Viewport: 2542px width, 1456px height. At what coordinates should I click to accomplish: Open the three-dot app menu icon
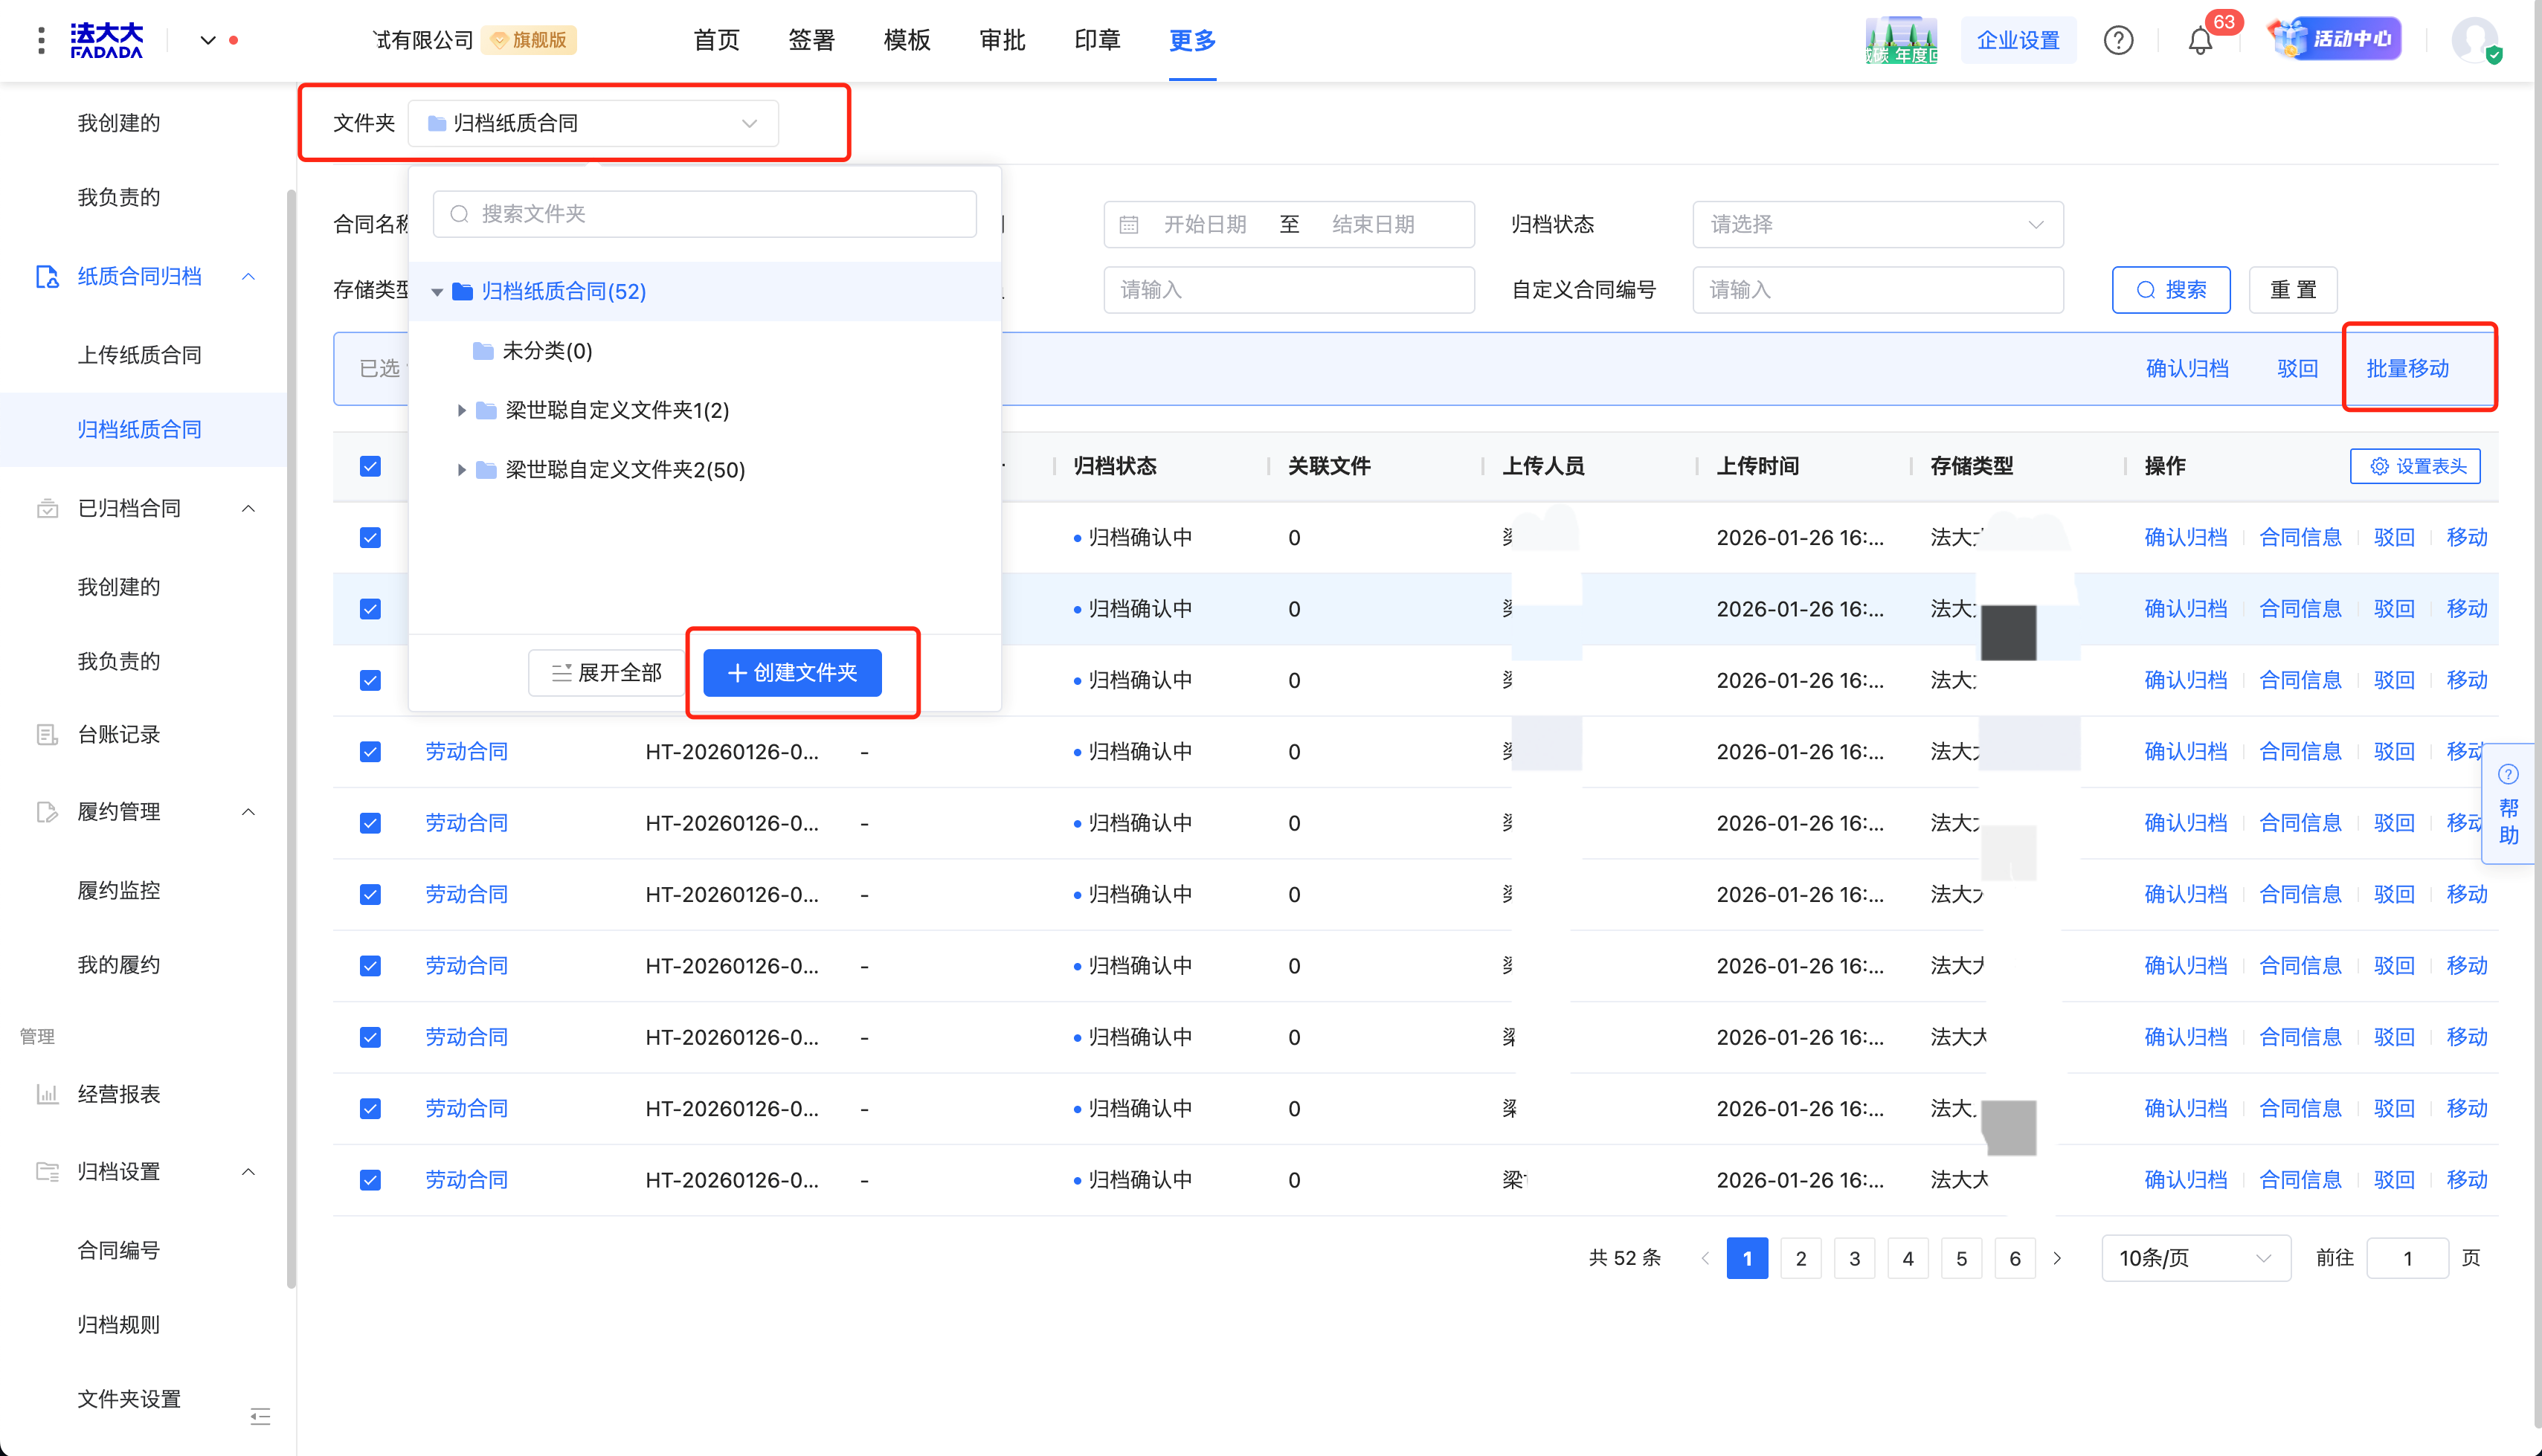point(41,41)
